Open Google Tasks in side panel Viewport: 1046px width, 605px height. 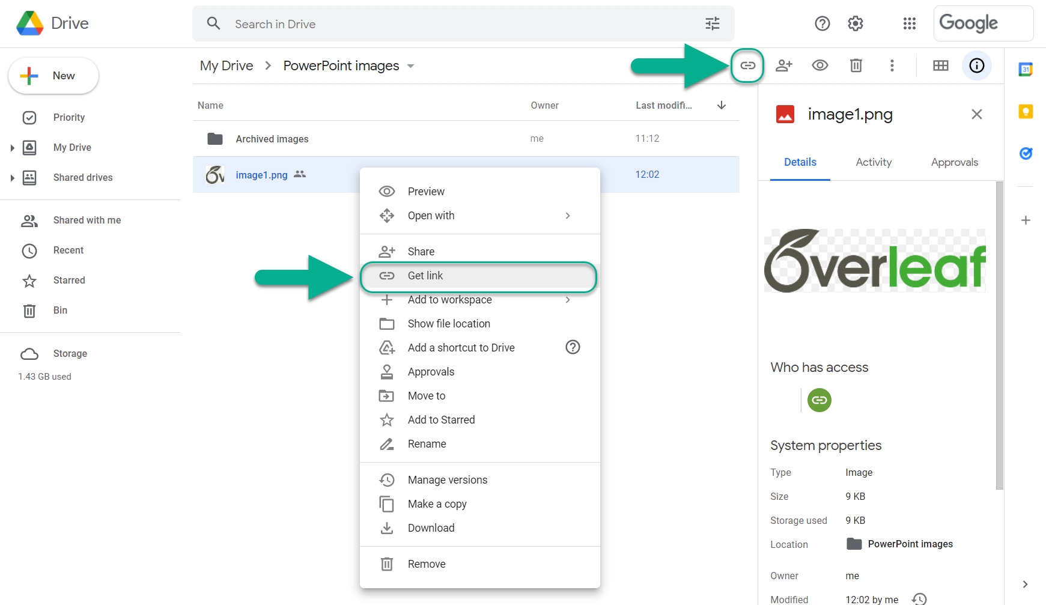[1026, 154]
